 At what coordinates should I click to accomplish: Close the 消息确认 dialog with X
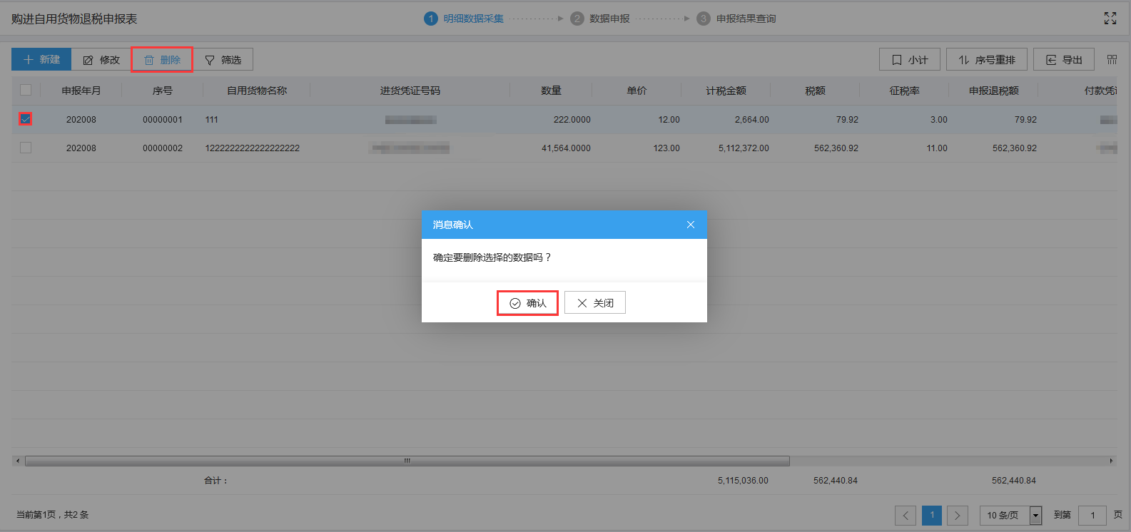tap(691, 225)
